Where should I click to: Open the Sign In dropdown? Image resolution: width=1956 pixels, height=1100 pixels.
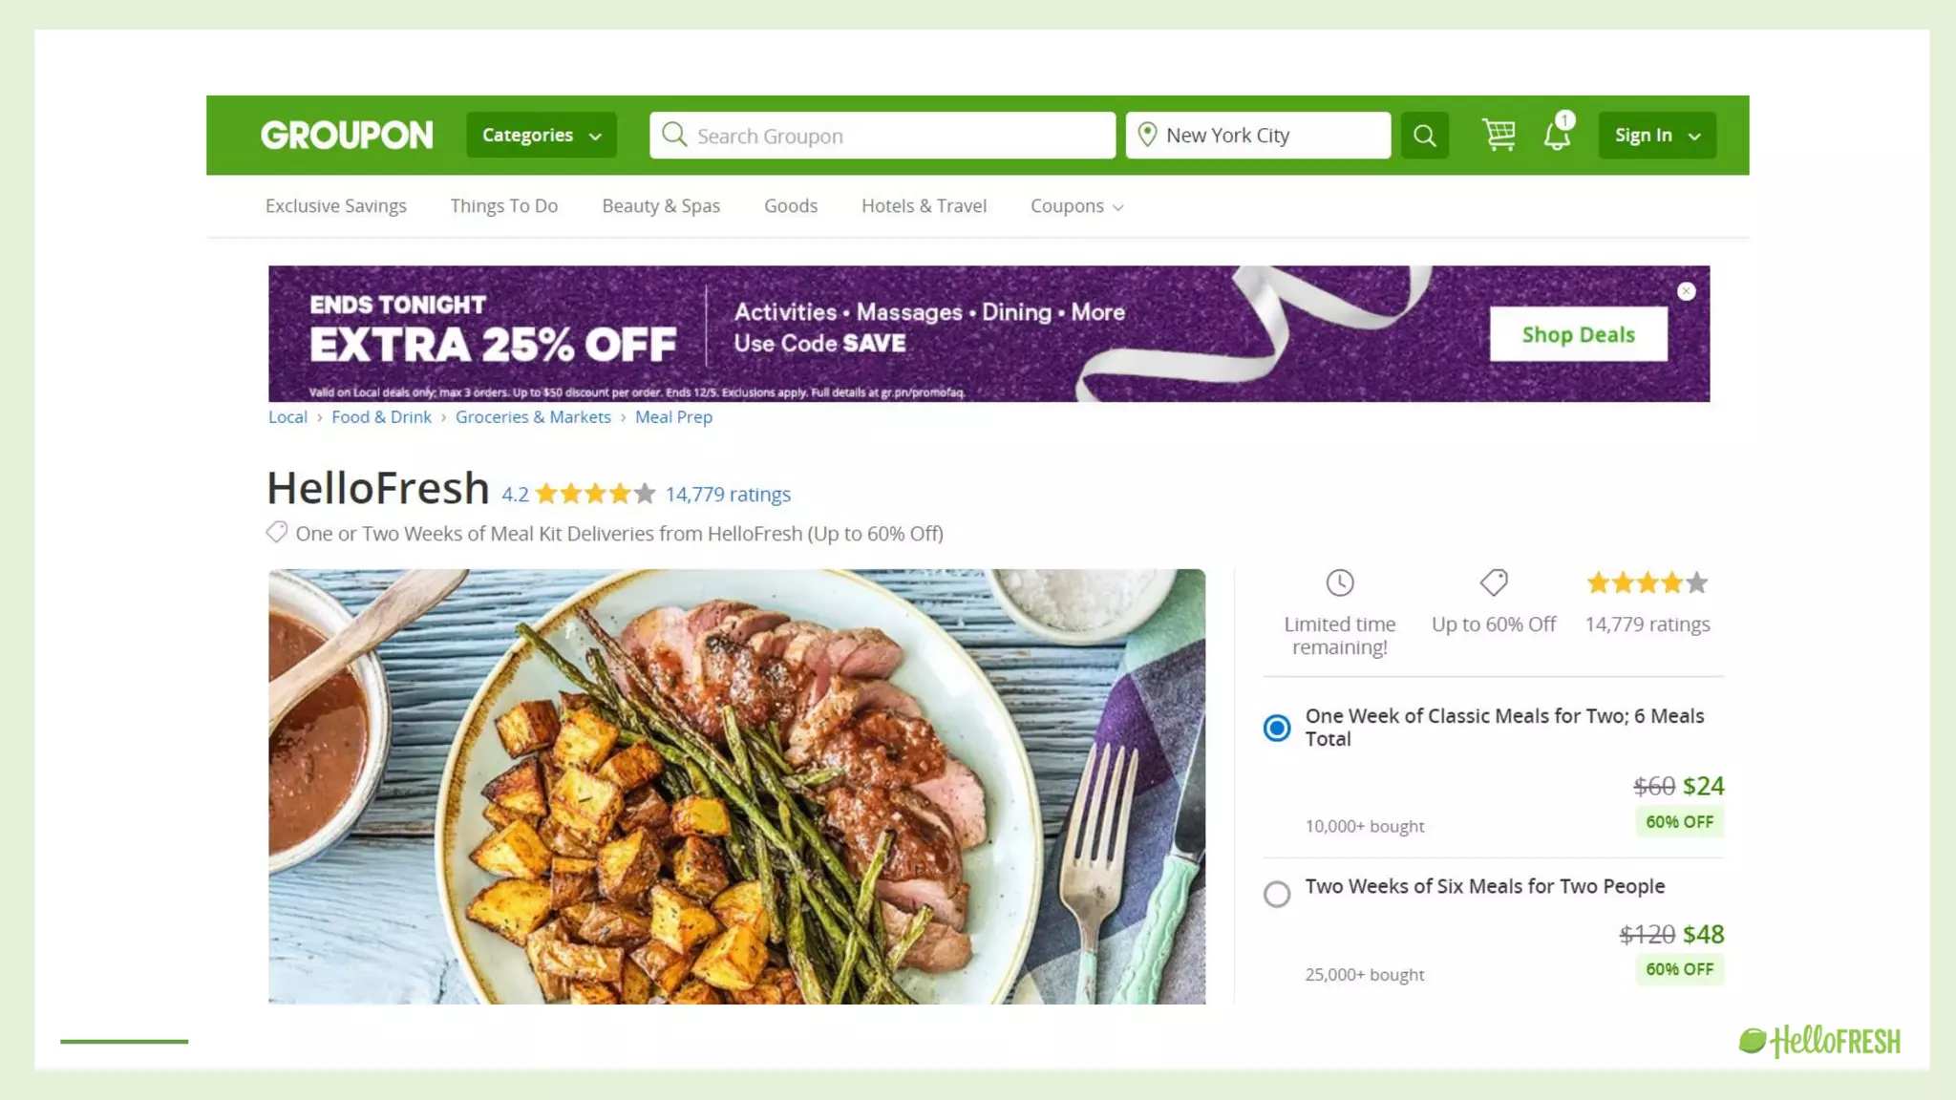coord(1657,135)
